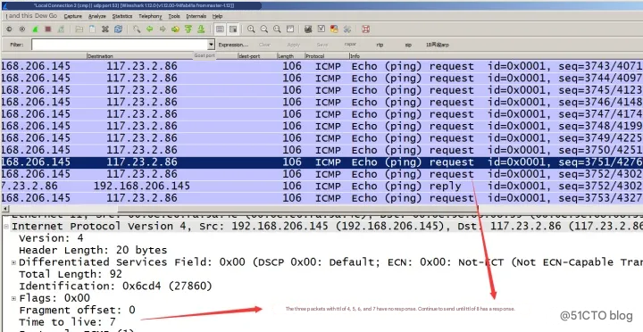This screenshot has width=643, height=332.
Task: Open the capture interfaces list icon
Action: [9, 29]
